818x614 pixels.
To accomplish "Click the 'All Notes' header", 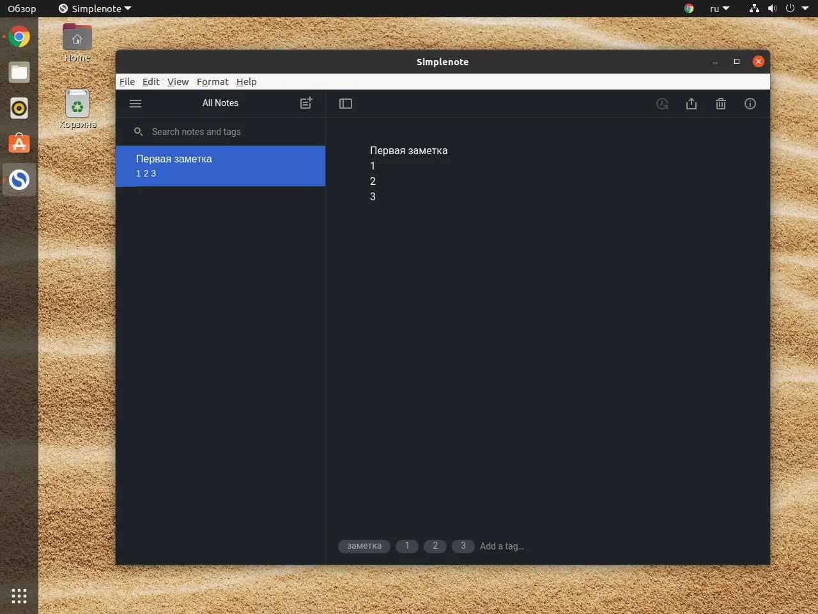I will (220, 103).
